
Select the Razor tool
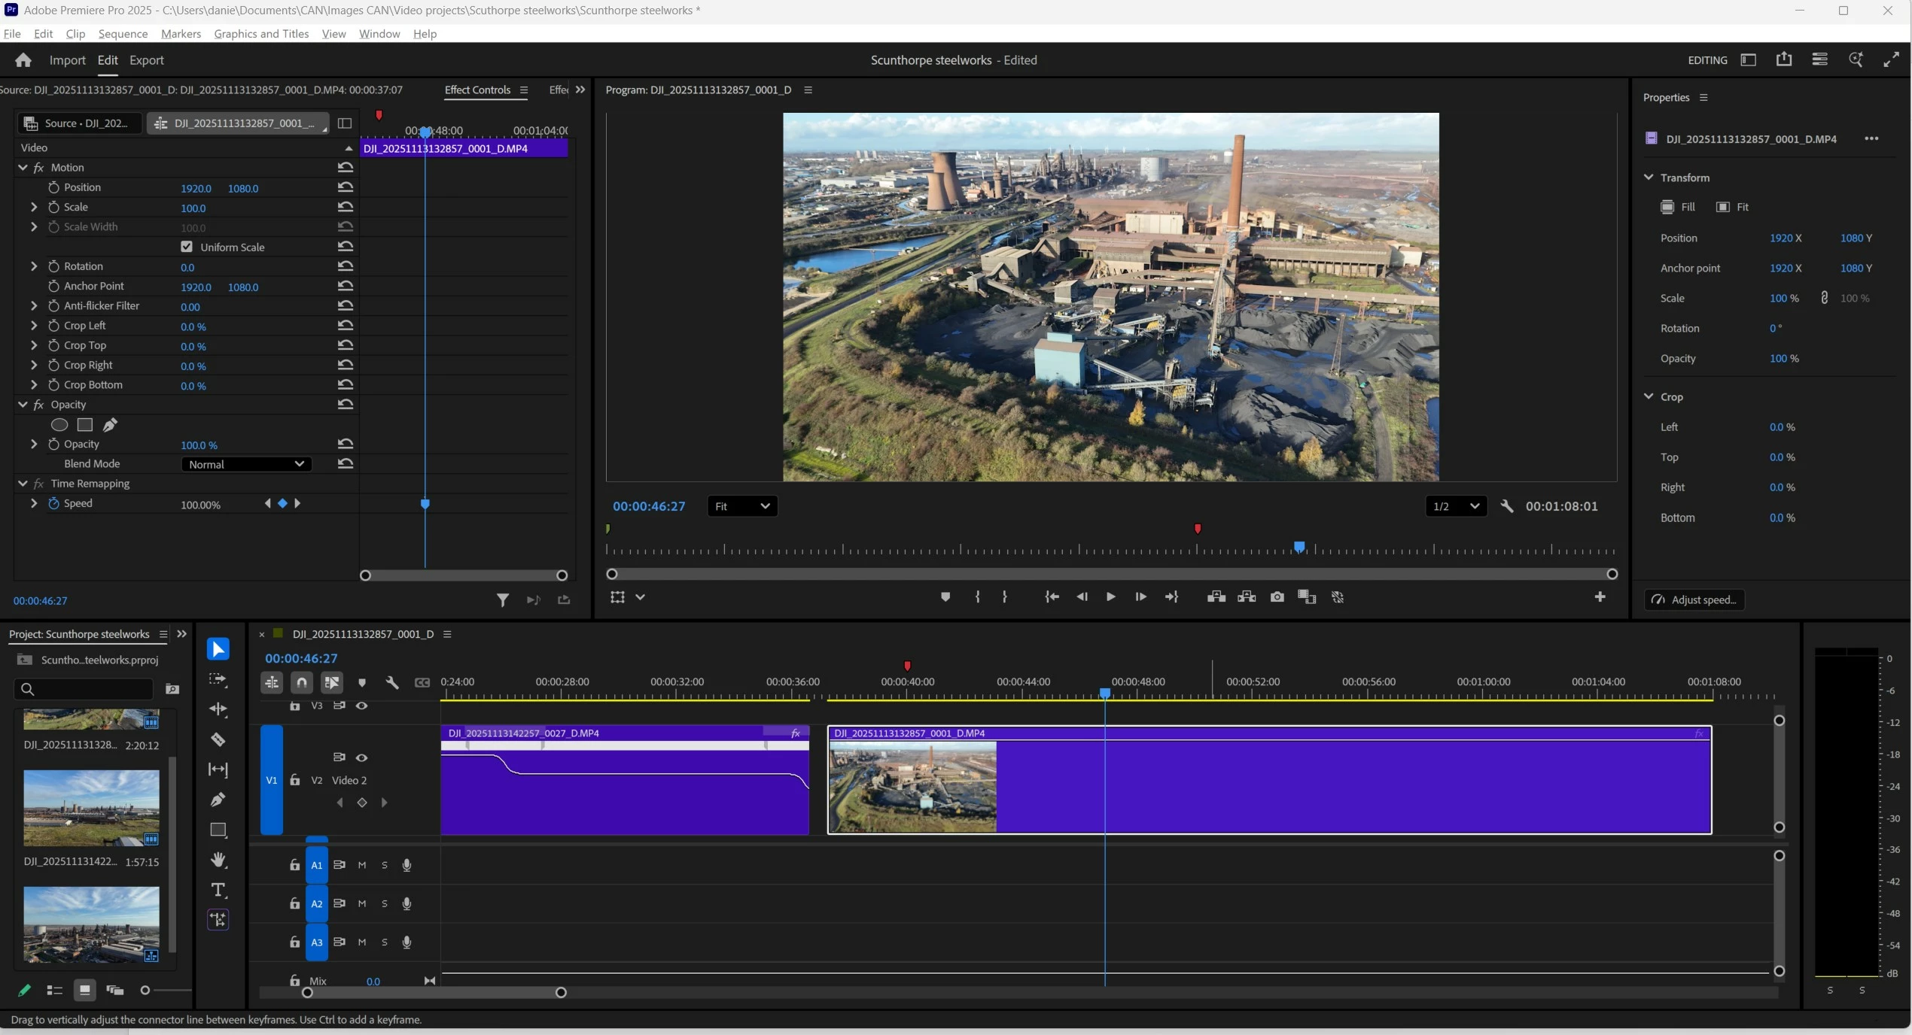tap(218, 739)
